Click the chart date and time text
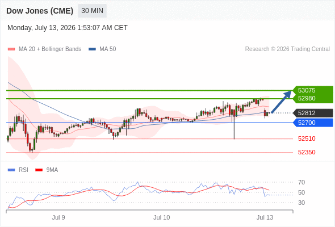The height and width of the screenshot is (227, 335). (68, 28)
